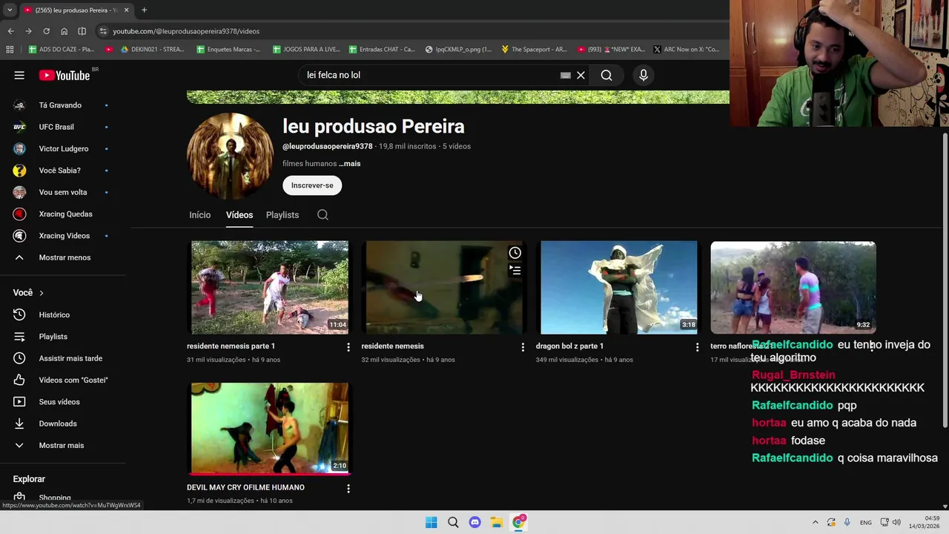Image resolution: width=949 pixels, height=534 pixels.
Task: Expand channel description with ...mais
Action: tap(350, 164)
